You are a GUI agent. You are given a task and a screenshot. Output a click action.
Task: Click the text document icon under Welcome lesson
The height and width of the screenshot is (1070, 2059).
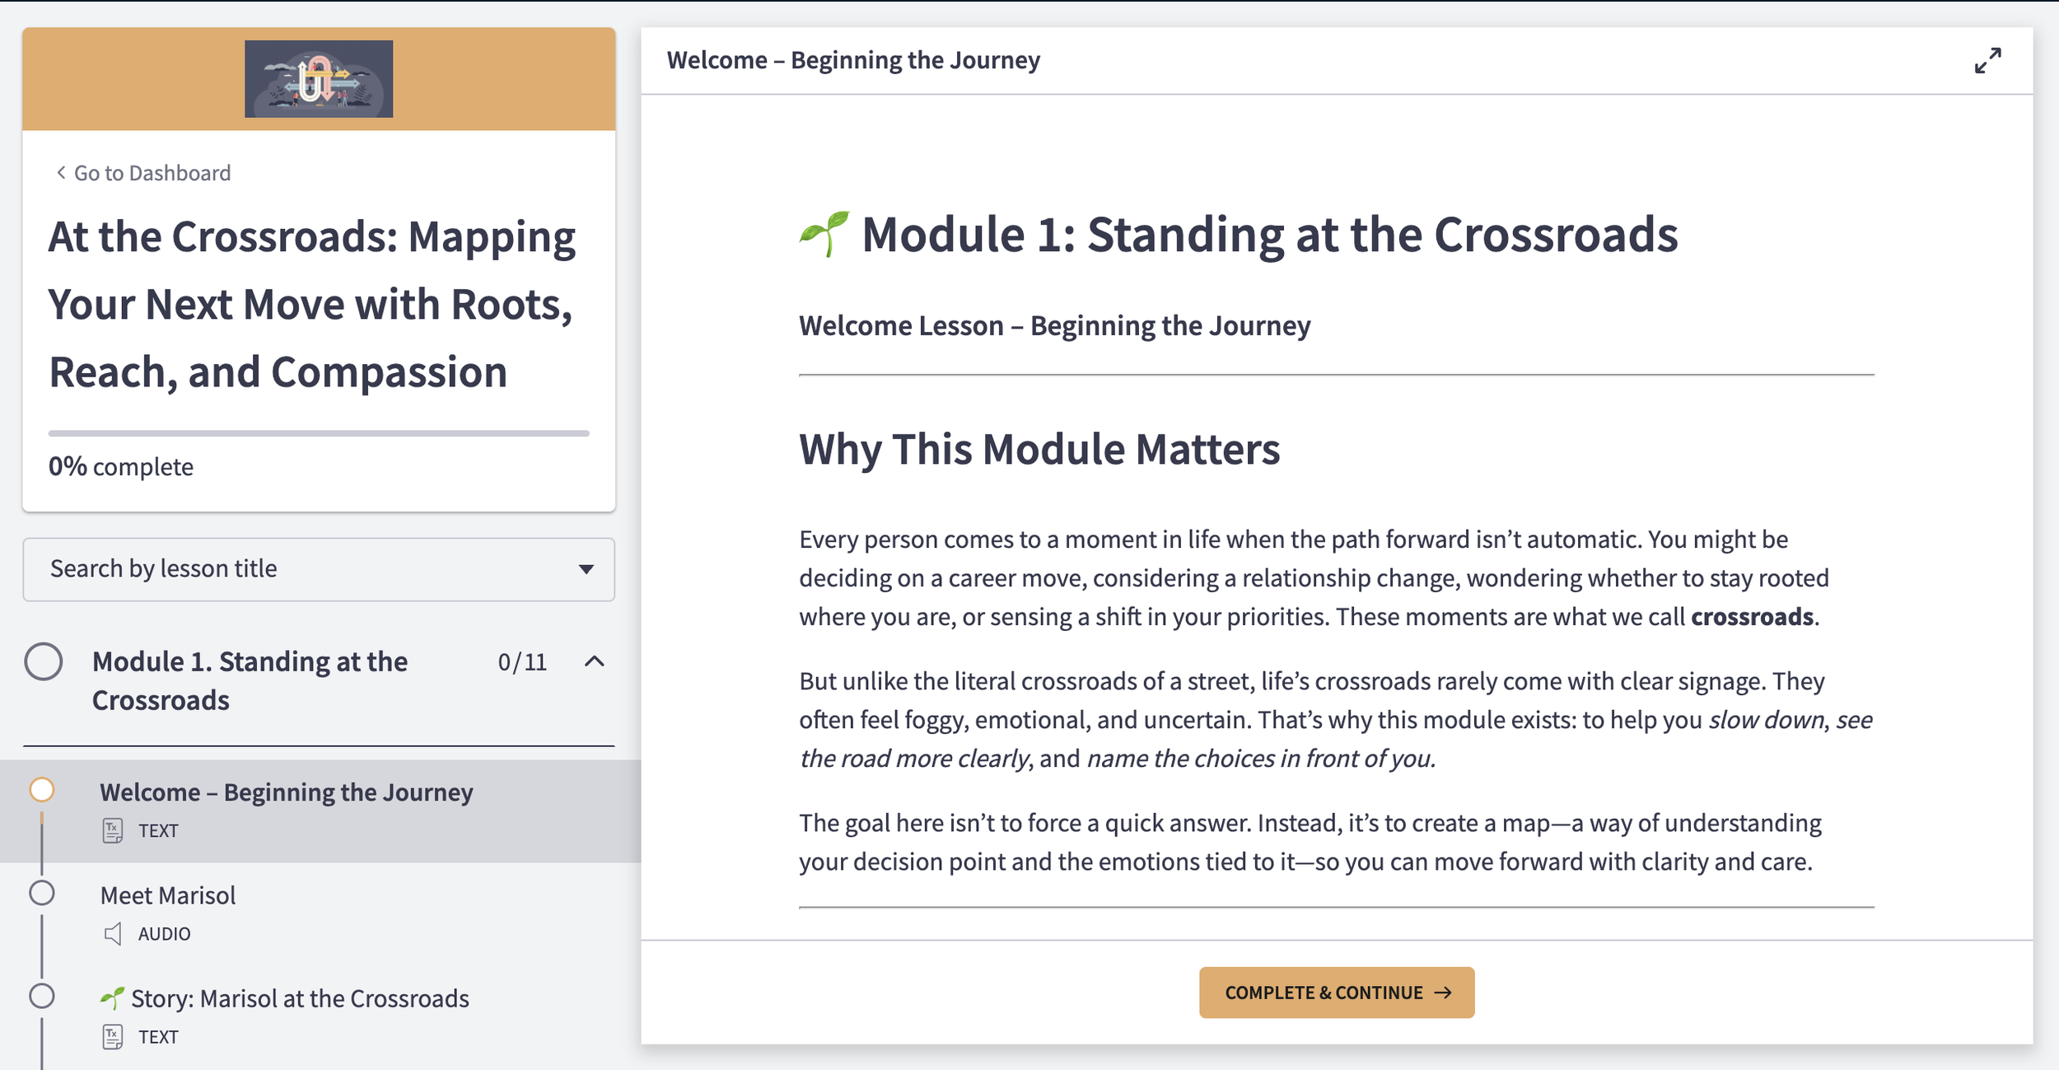click(x=113, y=830)
